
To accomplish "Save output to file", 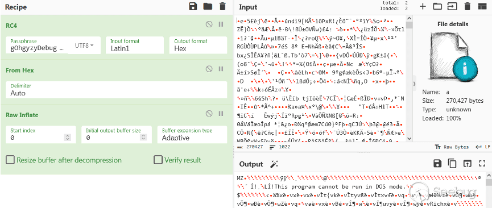I will (437, 163).
